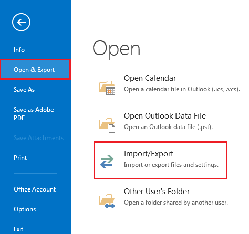
Task: Open the Info menu item
Action: click(19, 50)
